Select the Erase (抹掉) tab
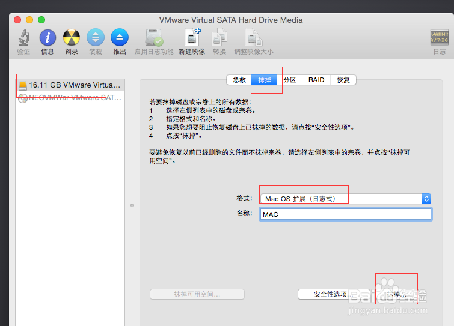Viewport: 454px width, 326px height. (265, 80)
